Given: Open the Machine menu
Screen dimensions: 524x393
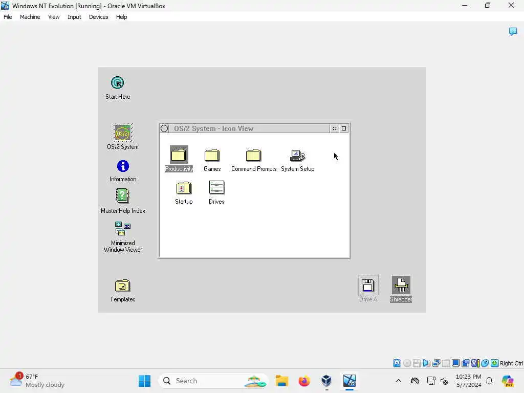Looking at the screenshot, I should [x=30, y=17].
